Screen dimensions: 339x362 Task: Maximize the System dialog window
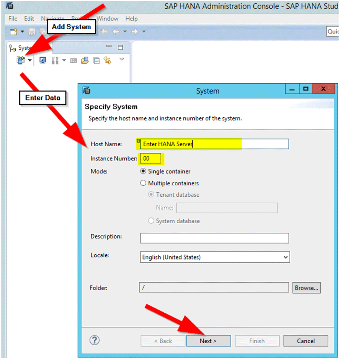pyautogui.click(x=306, y=89)
